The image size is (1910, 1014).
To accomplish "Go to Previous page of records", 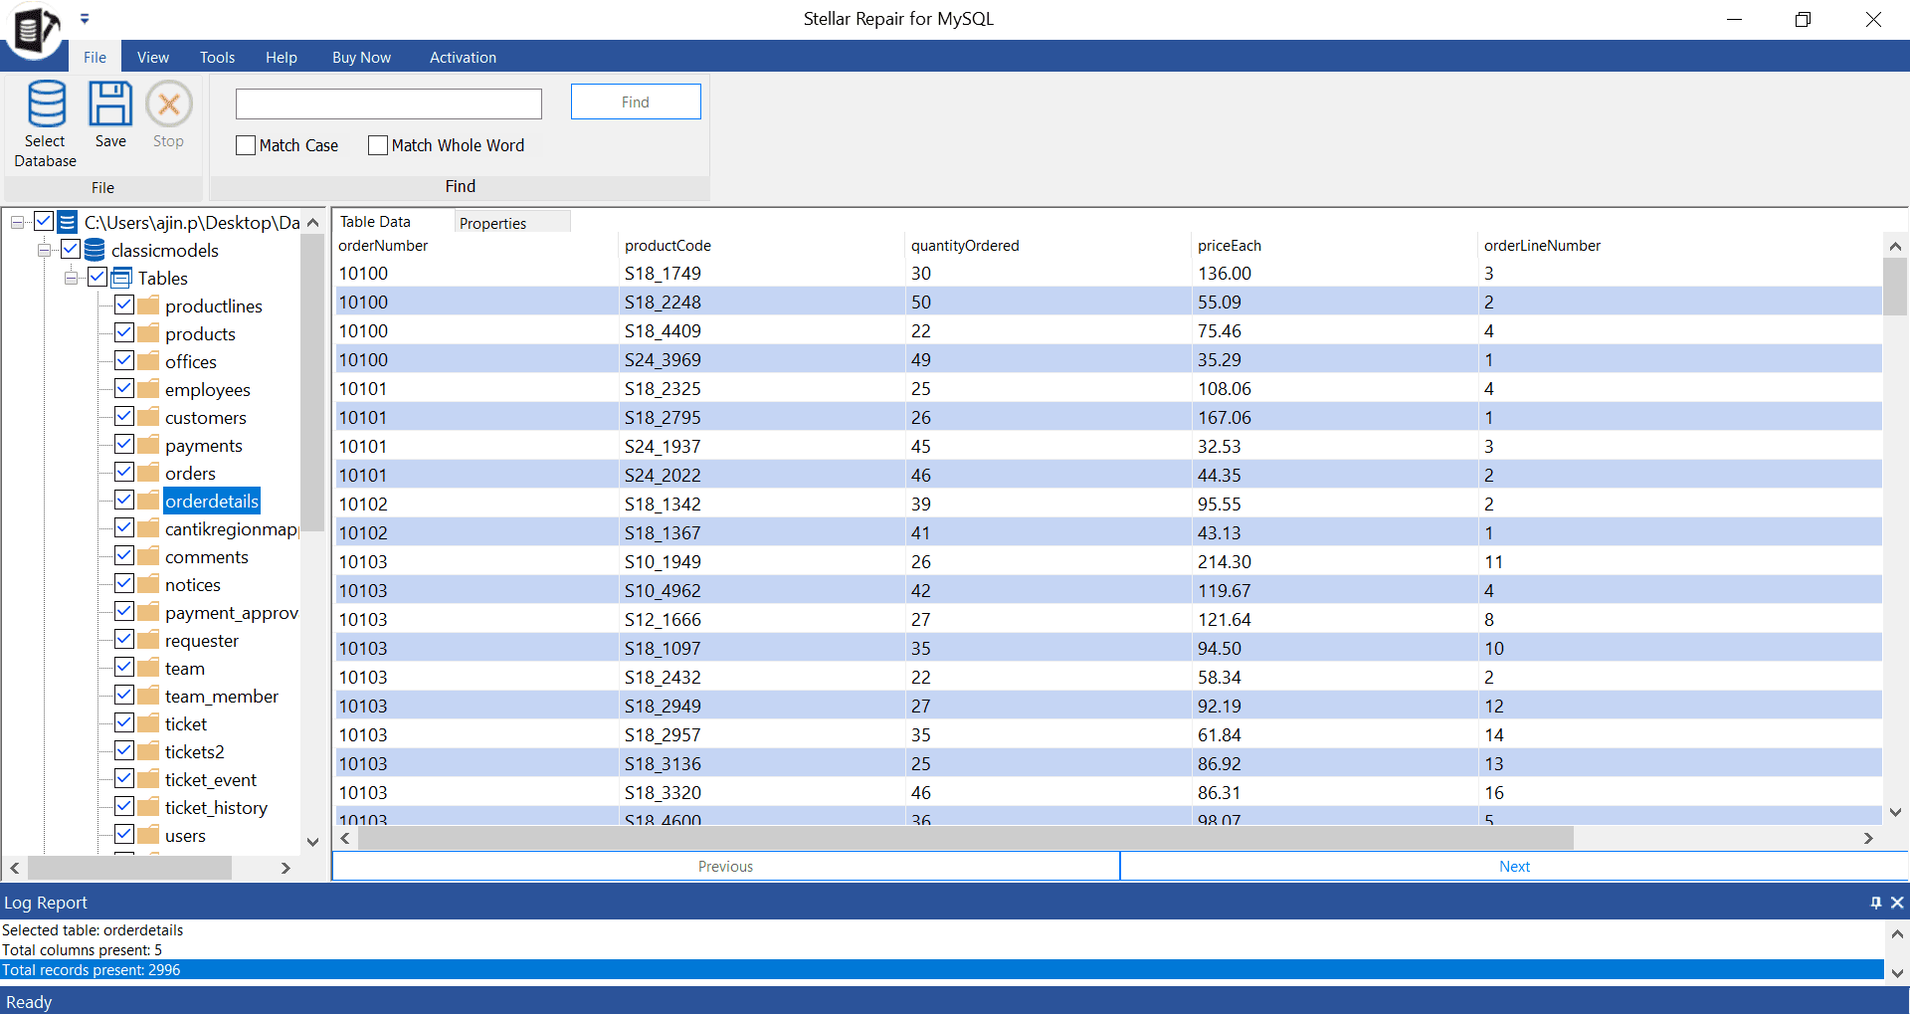I will click(x=726, y=867).
